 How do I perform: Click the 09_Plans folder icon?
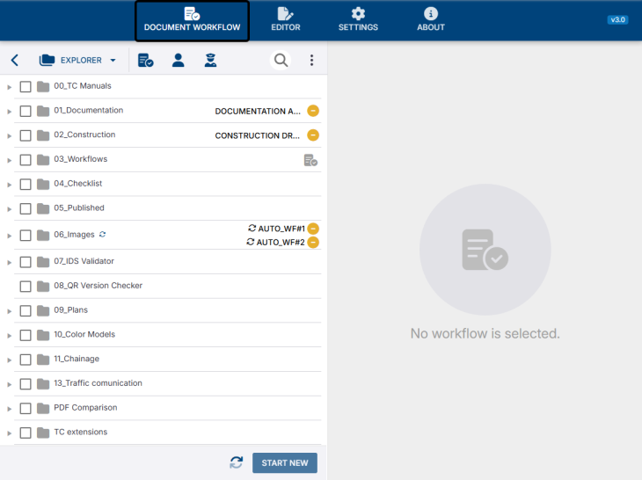[43, 310]
